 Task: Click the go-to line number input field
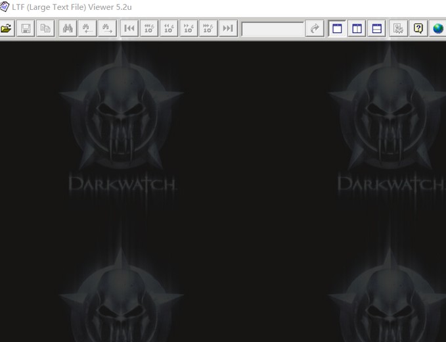tap(272, 29)
